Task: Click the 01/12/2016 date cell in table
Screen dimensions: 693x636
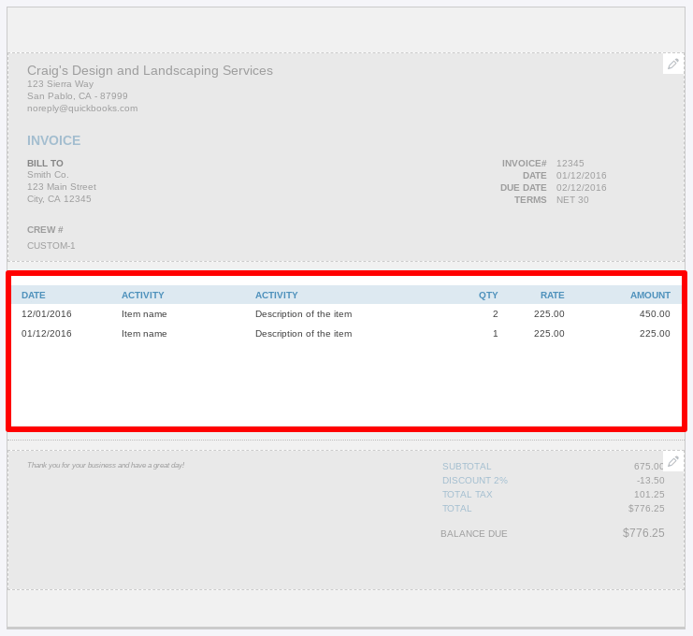Action: 47,334
